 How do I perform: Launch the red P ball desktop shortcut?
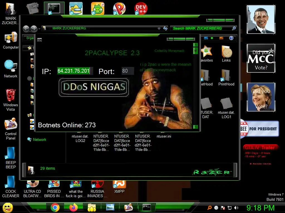tap(119, 8)
